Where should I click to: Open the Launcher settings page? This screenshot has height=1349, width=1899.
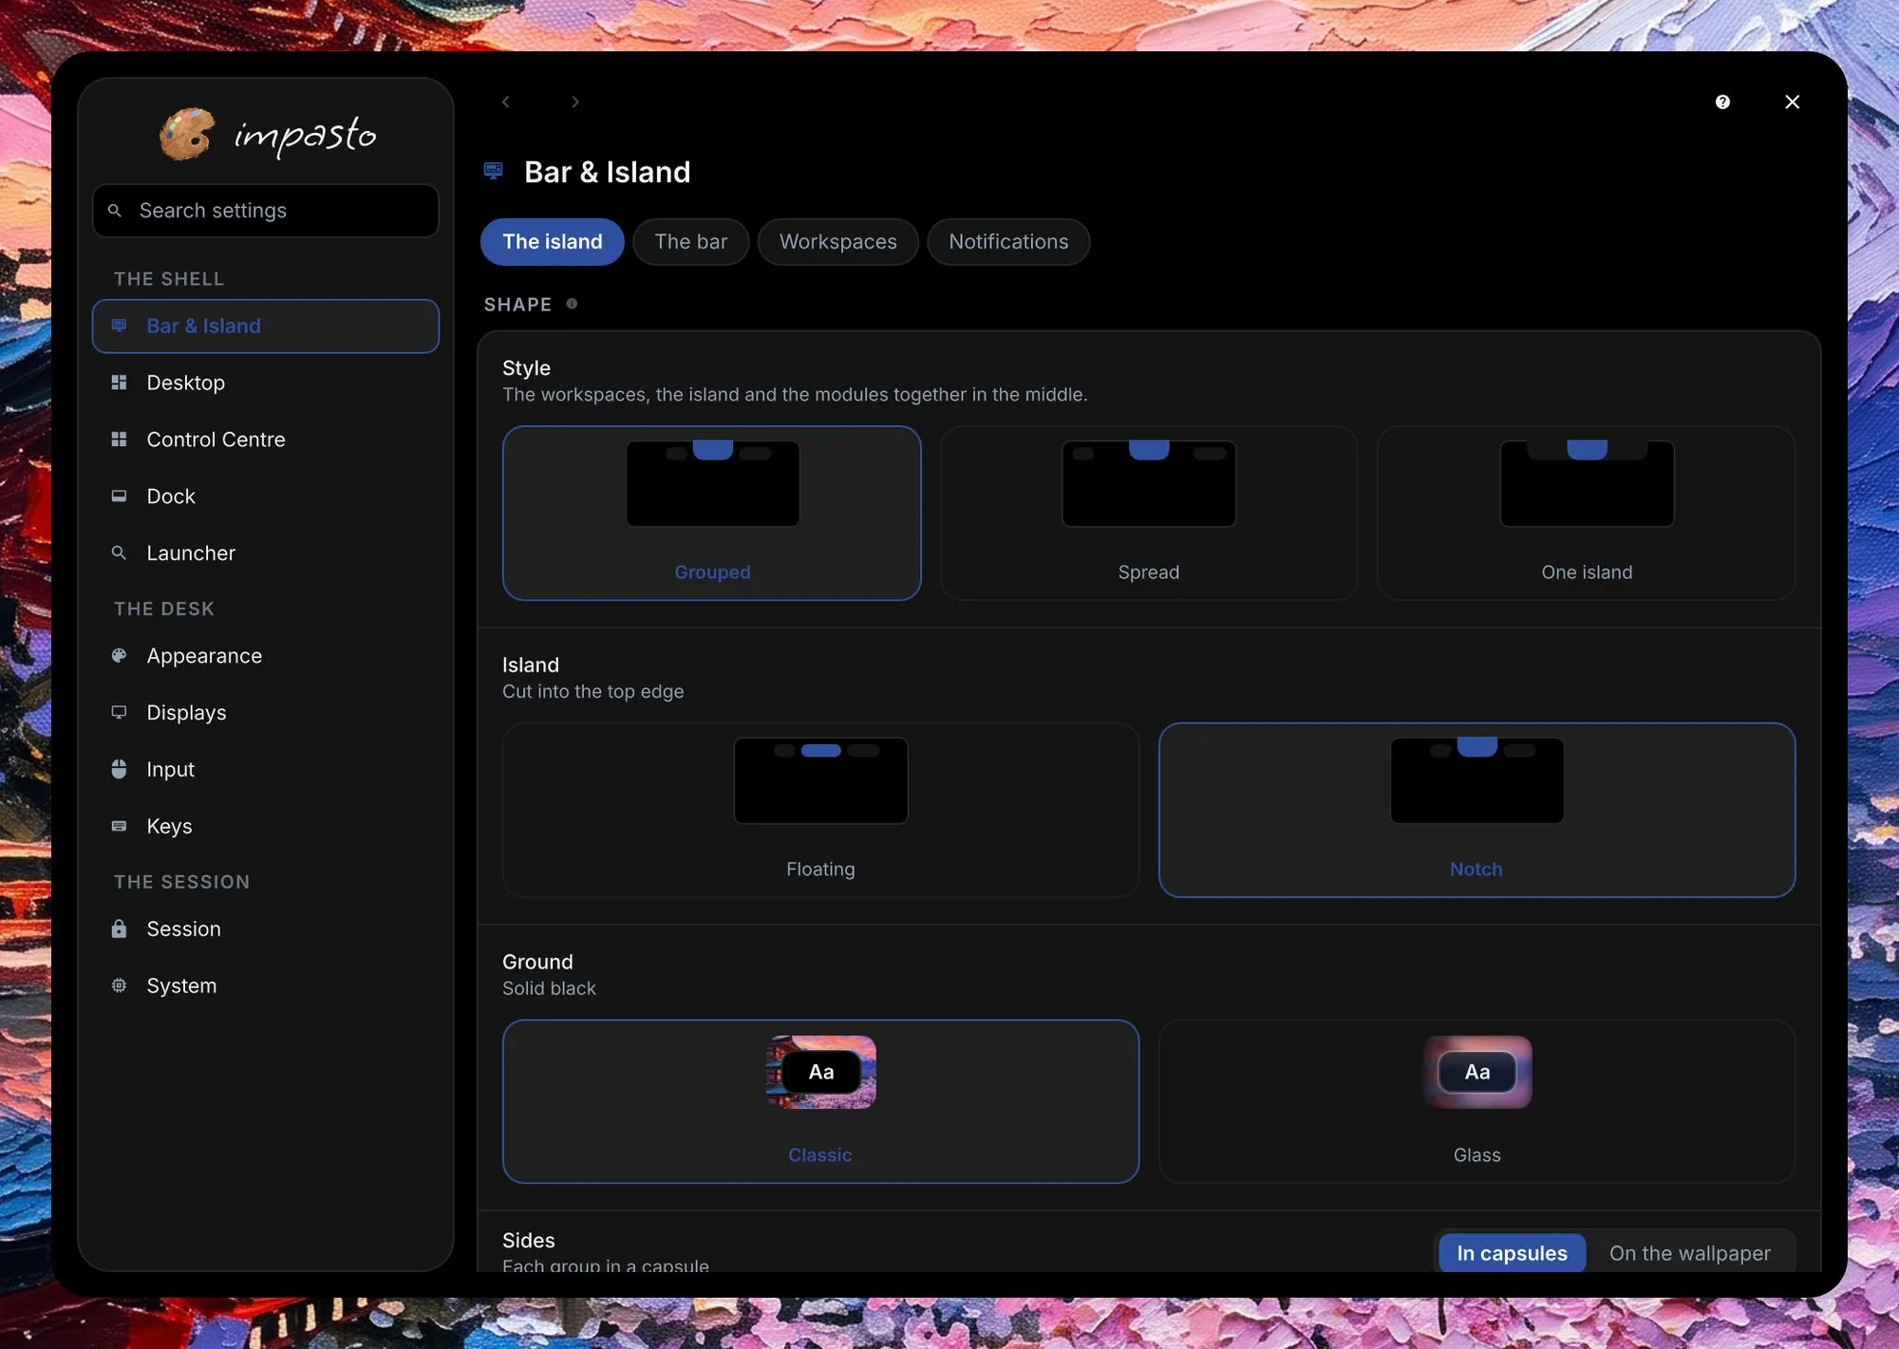point(266,553)
